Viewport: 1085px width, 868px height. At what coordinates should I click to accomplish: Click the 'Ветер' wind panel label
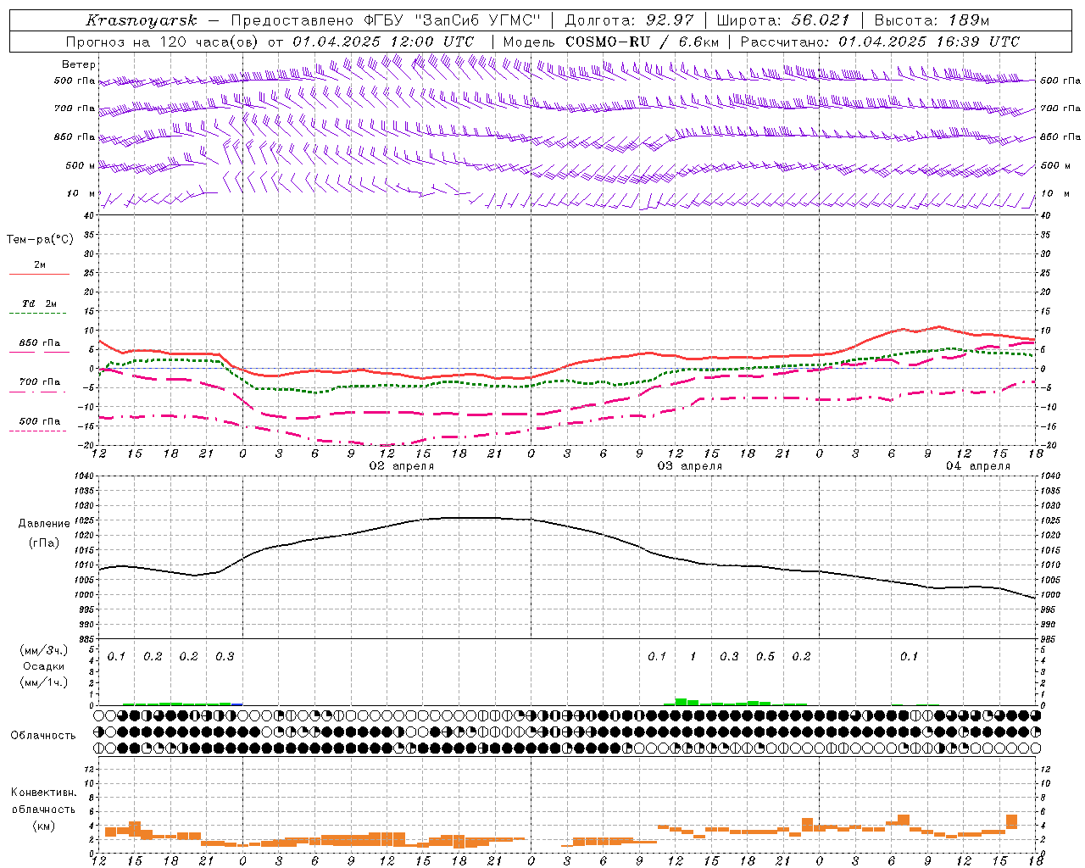click(79, 64)
